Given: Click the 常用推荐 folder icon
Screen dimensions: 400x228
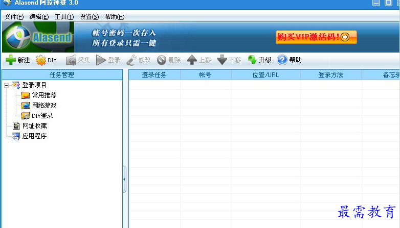Looking at the screenshot, I should tap(26, 95).
